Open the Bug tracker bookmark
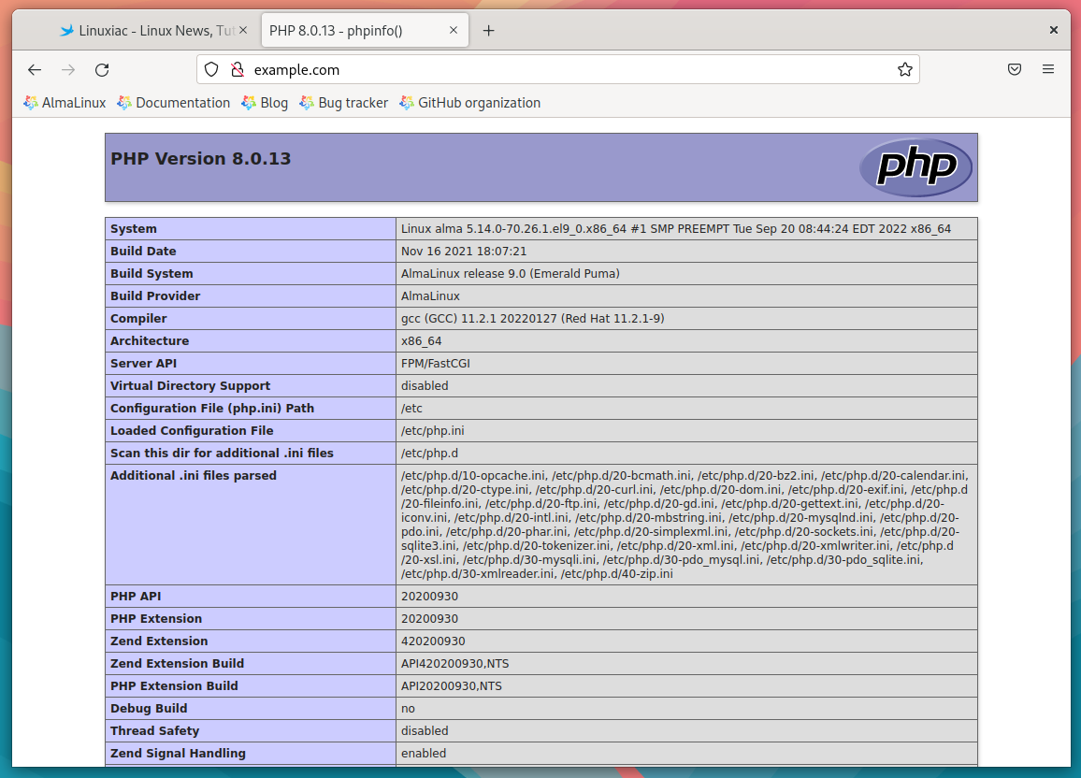The image size is (1081, 778). (x=344, y=103)
